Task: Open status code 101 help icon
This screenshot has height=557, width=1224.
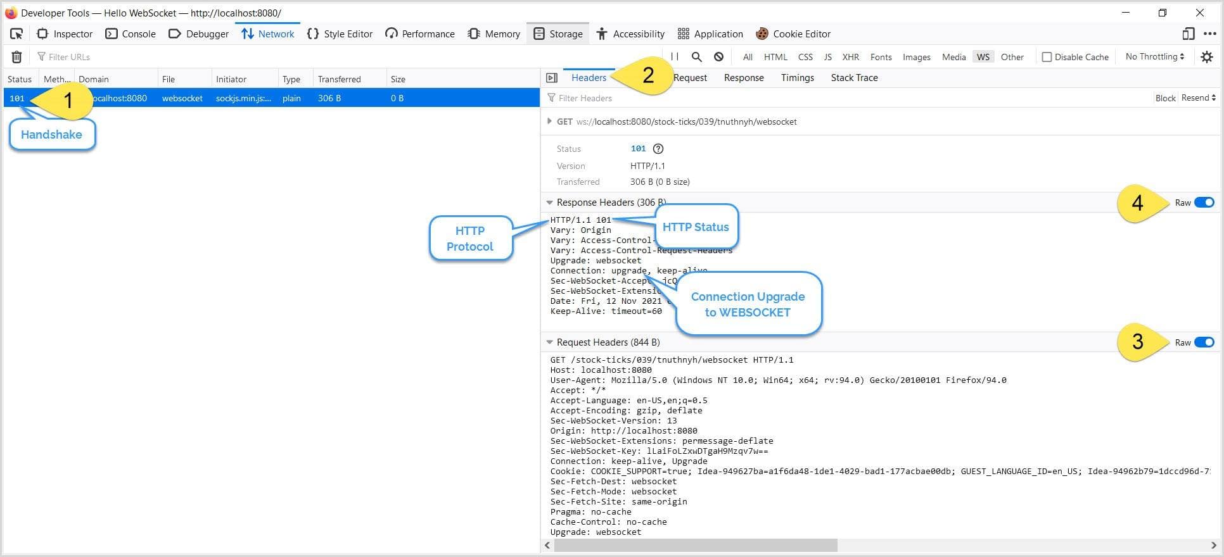Action: (x=658, y=149)
